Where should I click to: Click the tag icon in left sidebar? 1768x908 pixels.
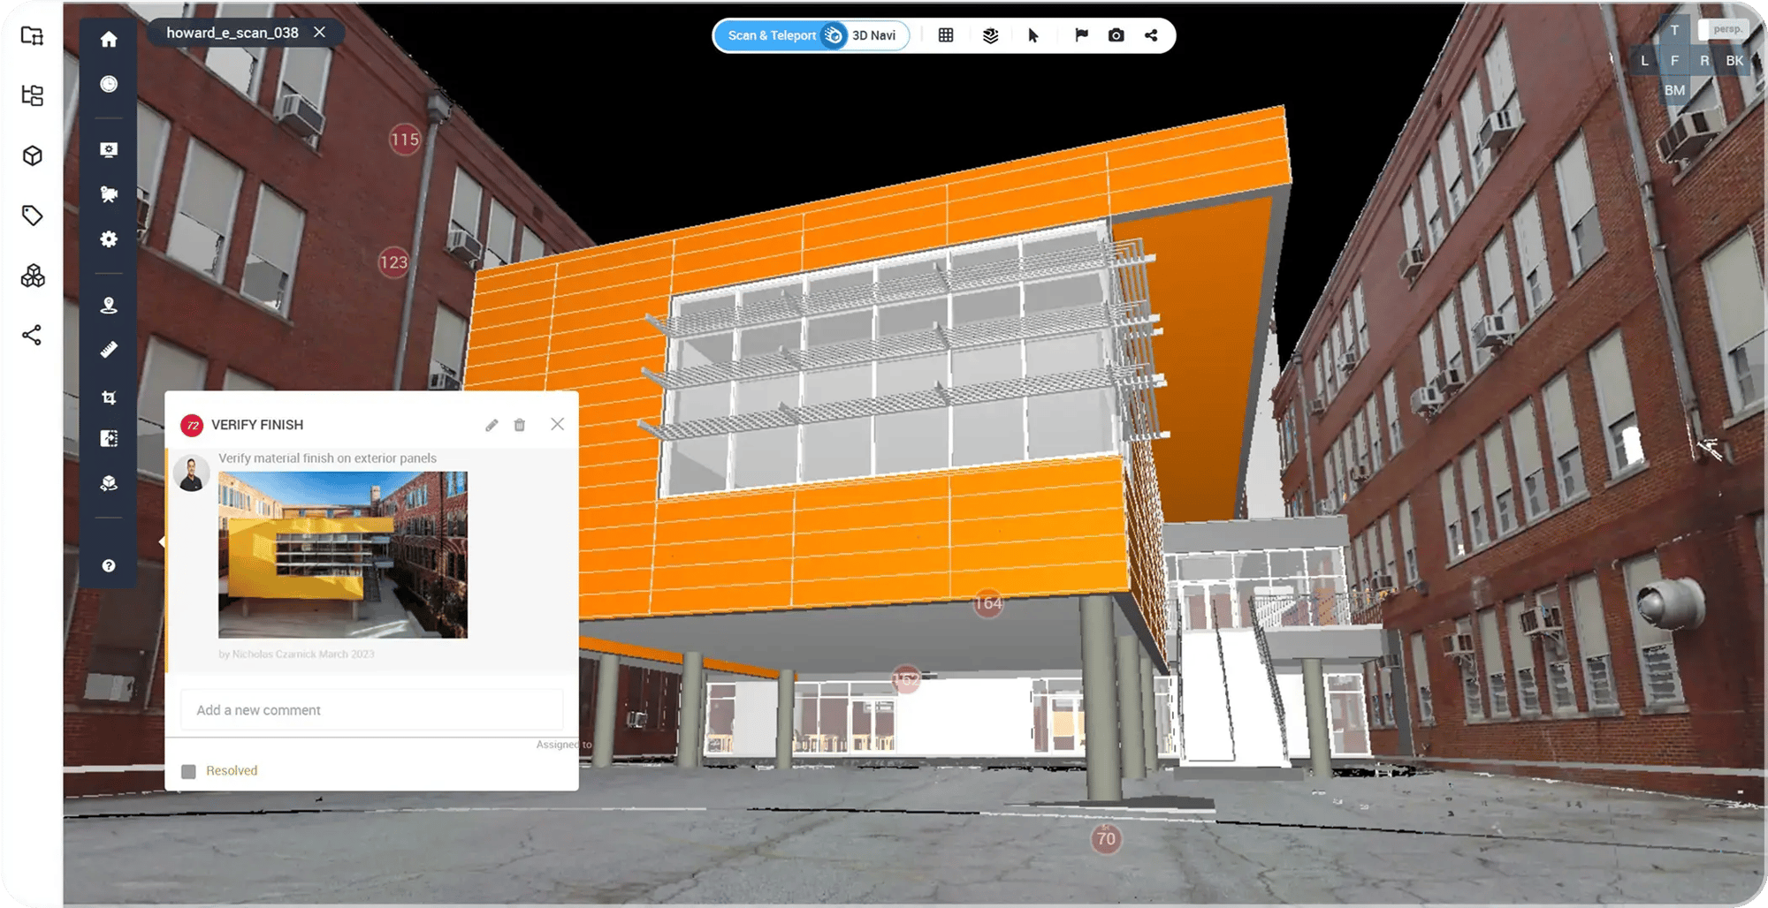pos(33,216)
